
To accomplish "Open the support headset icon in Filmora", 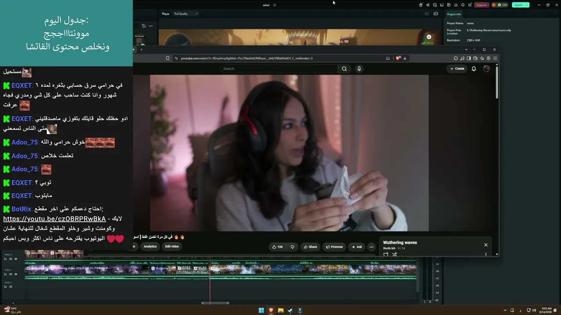I will pos(463,5).
